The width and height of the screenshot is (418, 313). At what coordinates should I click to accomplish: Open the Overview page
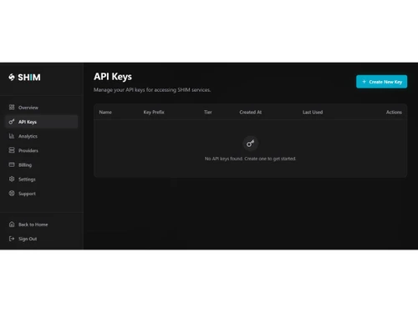[x=41, y=108]
